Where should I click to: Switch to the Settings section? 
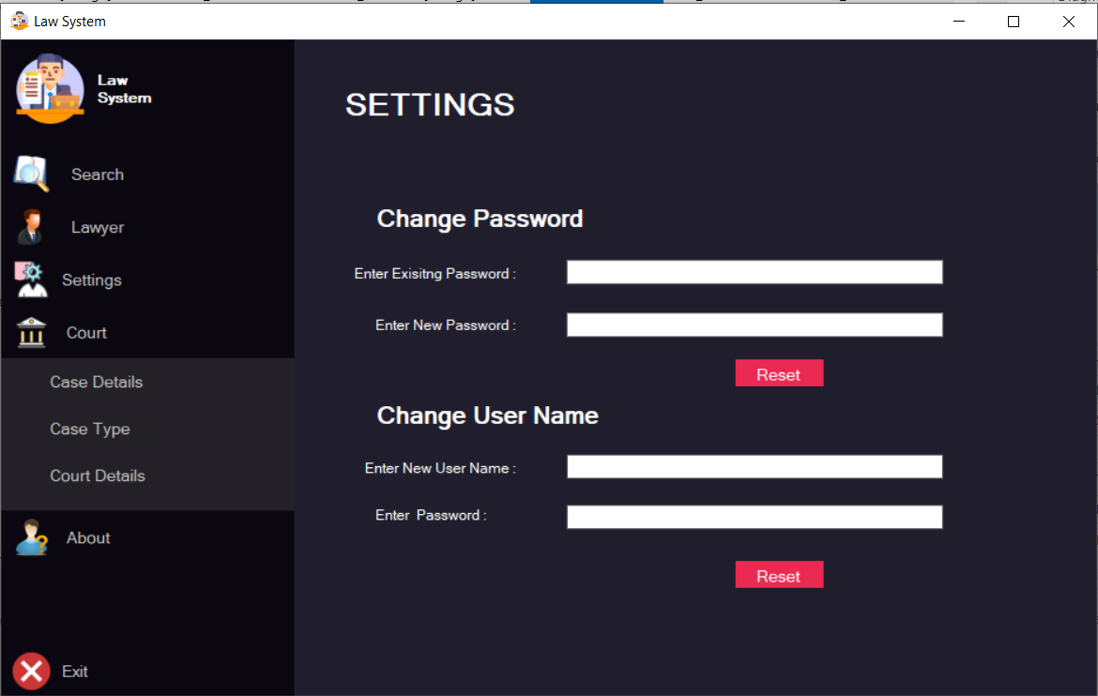coord(91,279)
